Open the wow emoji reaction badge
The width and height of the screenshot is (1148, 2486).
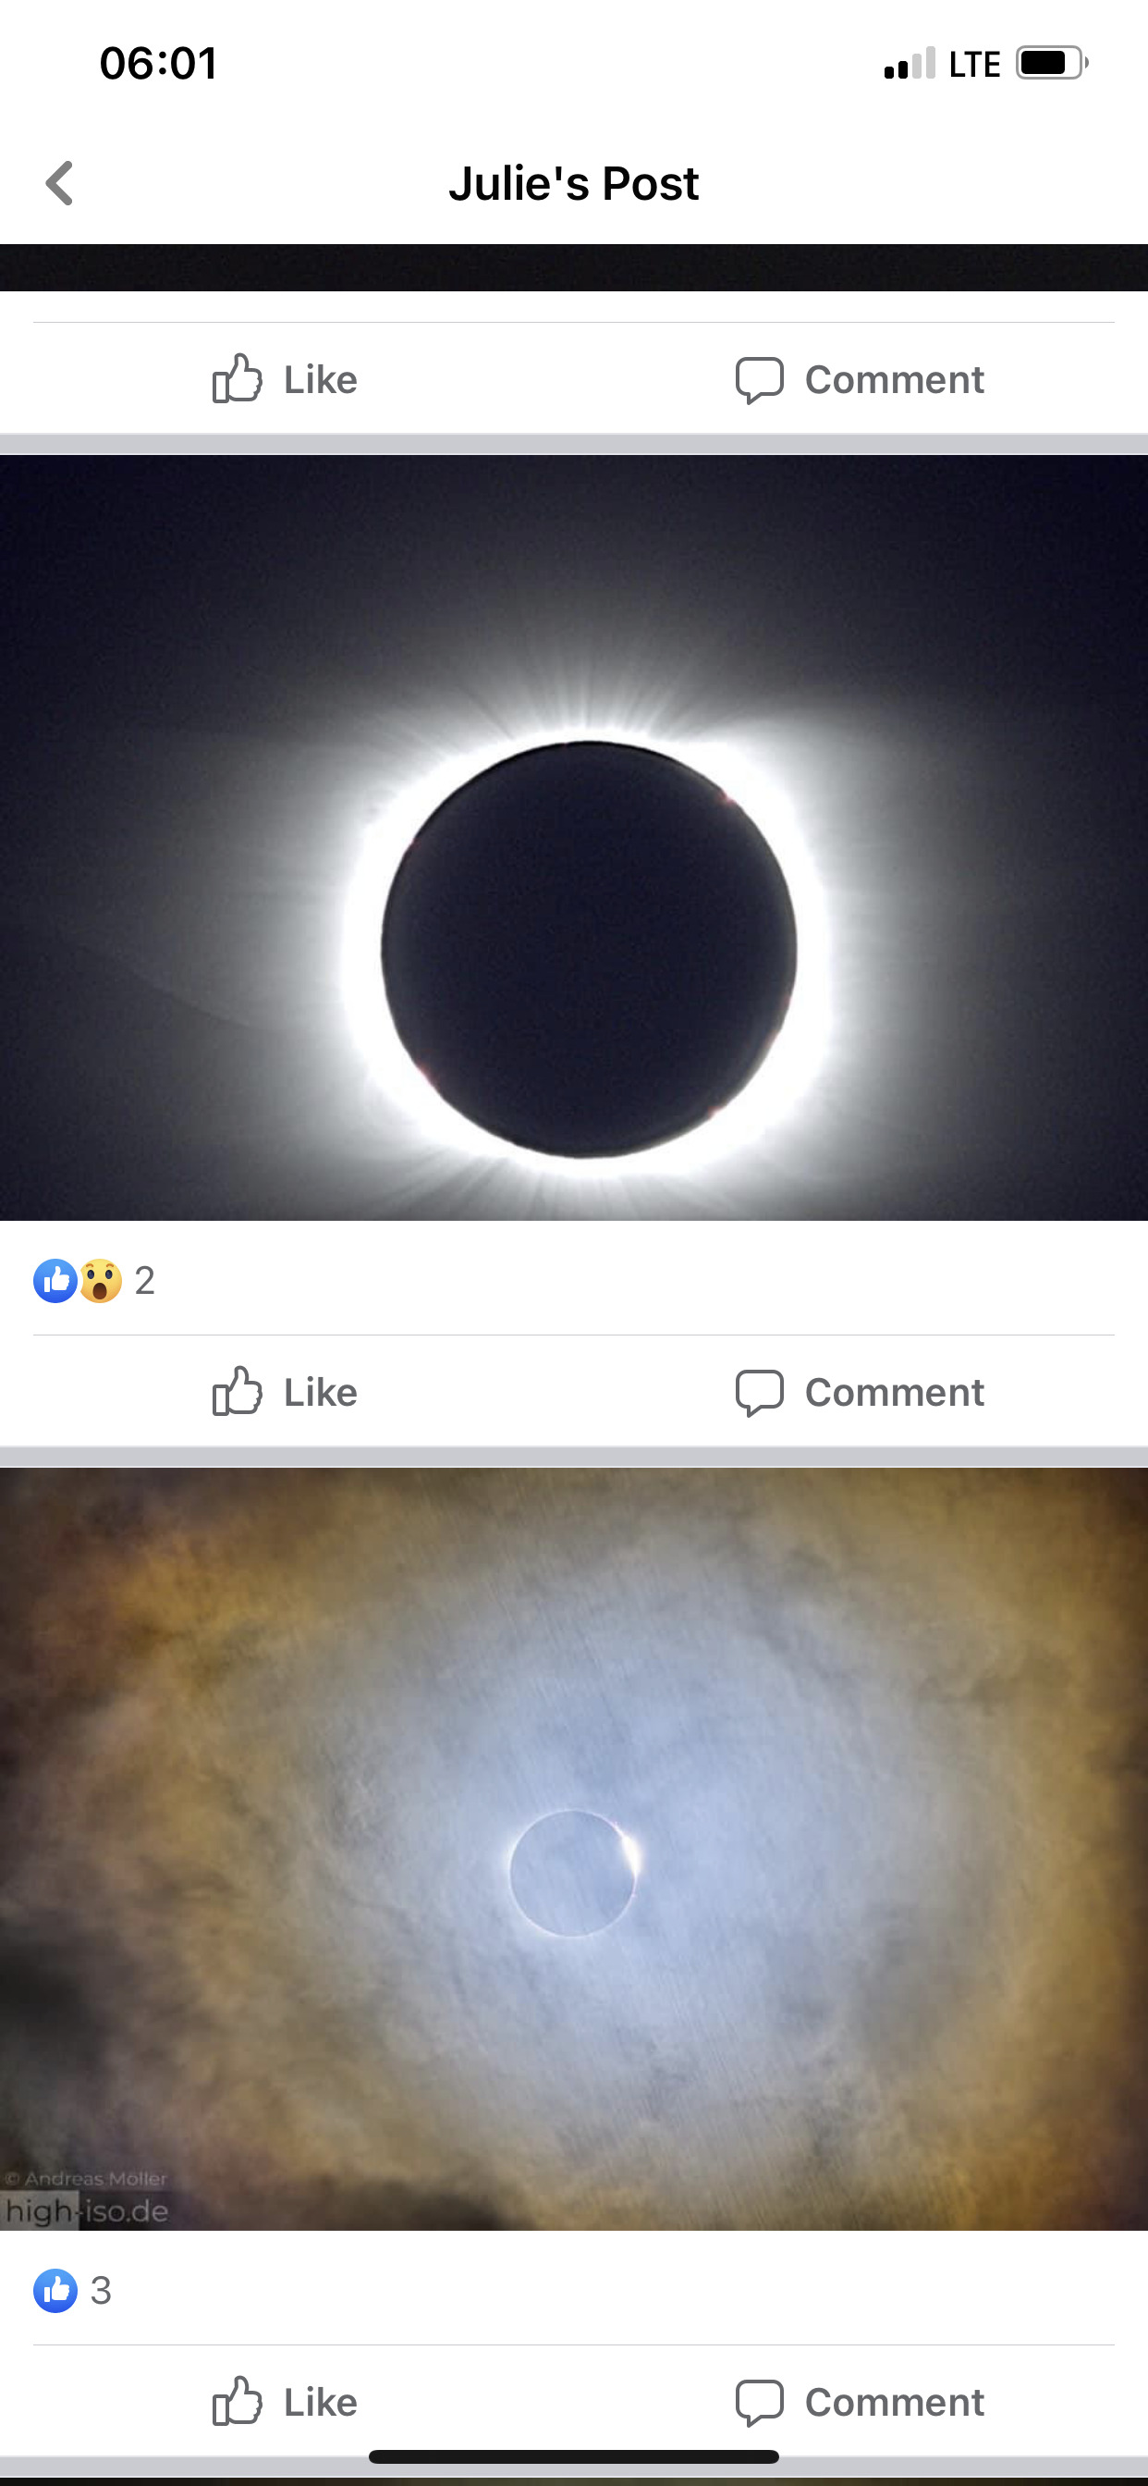pyautogui.click(x=101, y=1282)
